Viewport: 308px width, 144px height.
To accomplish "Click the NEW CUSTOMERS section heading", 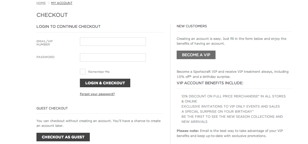I will point(192,26).
